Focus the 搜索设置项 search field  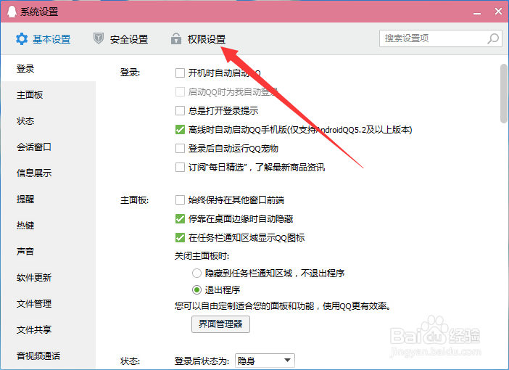[x=441, y=38]
